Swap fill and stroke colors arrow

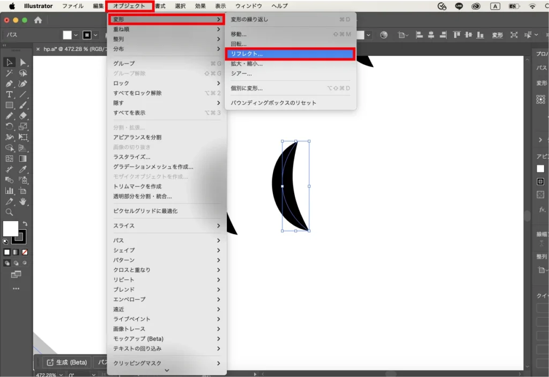pos(25,223)
